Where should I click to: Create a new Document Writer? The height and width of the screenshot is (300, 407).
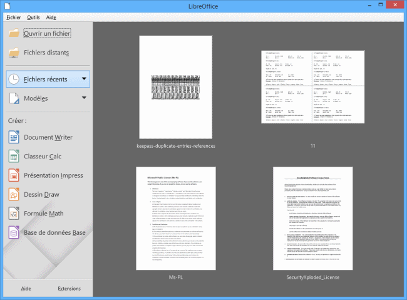tap(48, 137)
